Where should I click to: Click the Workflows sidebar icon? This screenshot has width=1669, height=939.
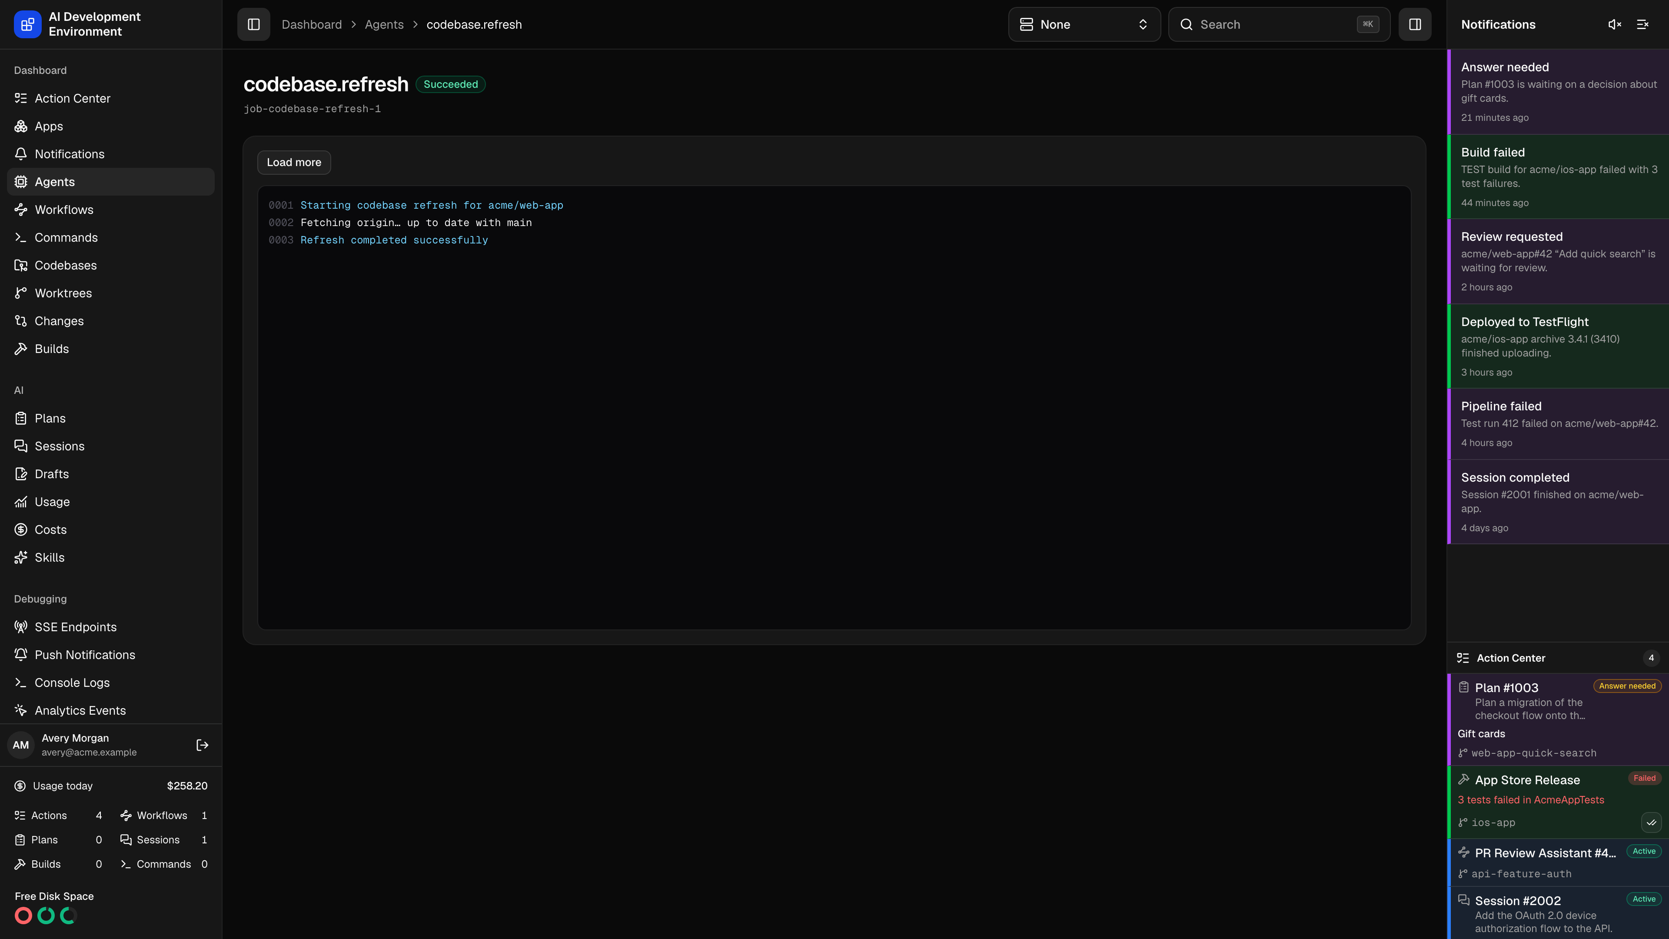[21, 210]
